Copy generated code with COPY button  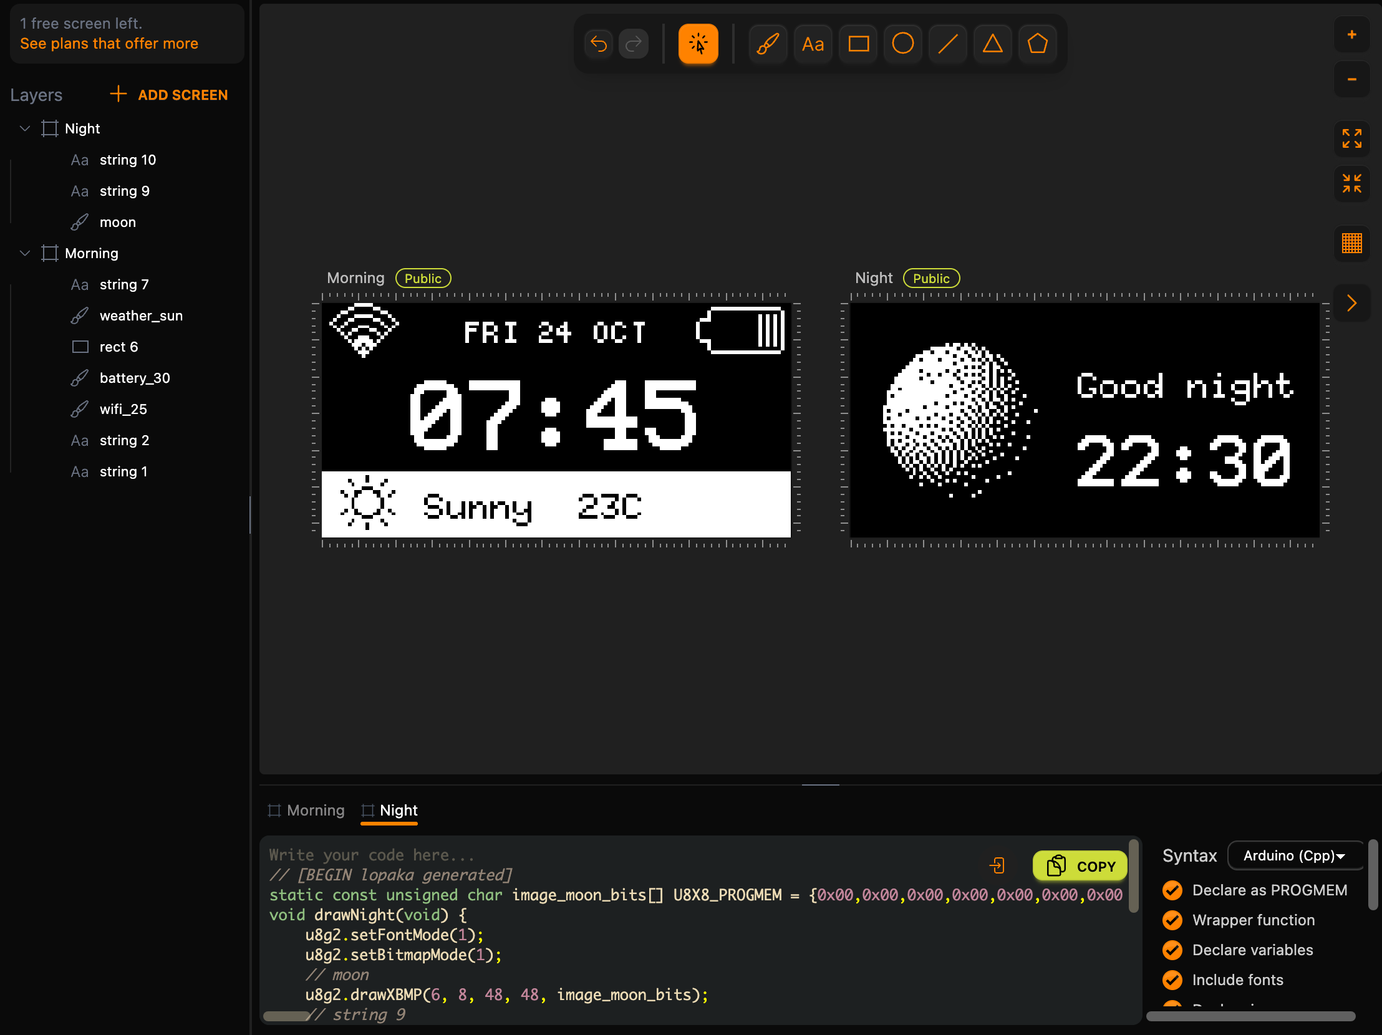(1080, 866)
